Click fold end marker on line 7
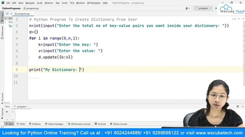Screen dimensions: 245x137 (28, 57)
